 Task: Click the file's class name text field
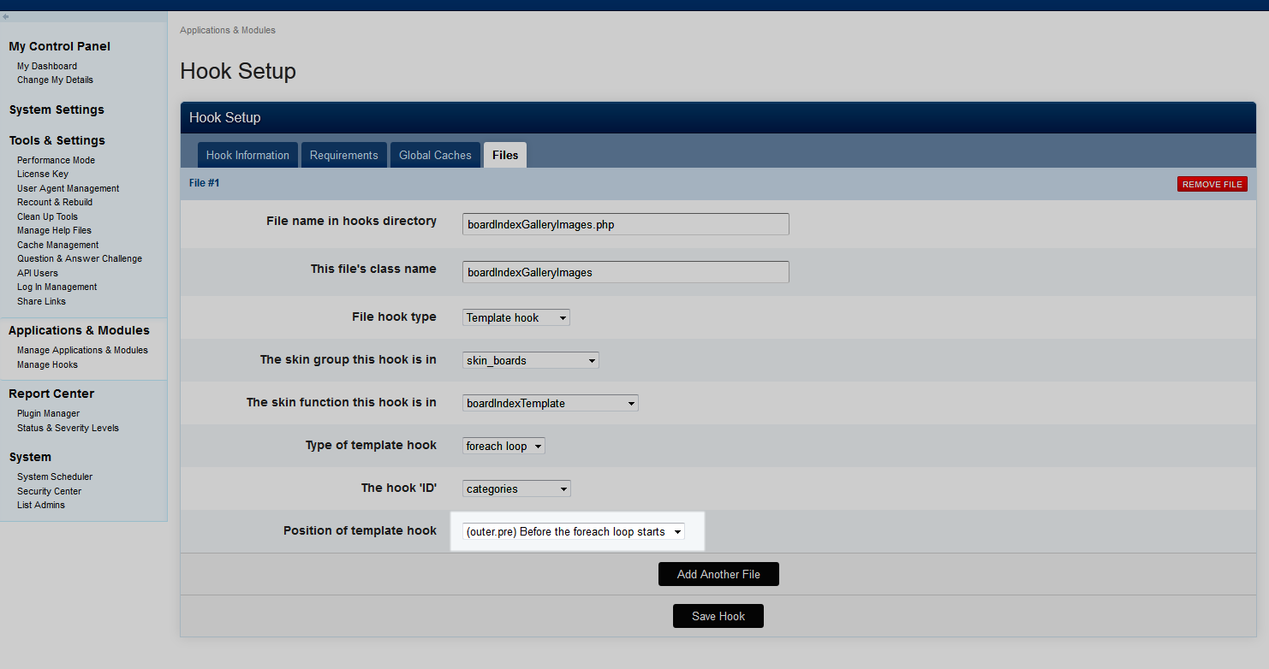point(625,273)
